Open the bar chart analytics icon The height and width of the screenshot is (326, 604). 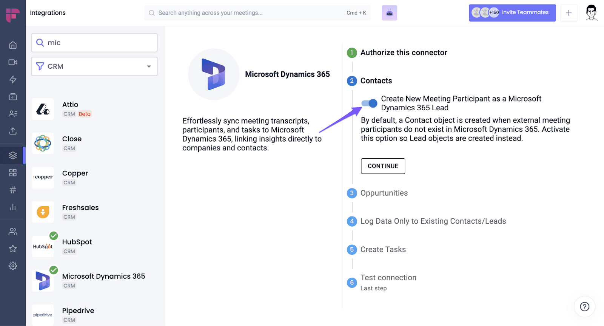[x=13, y=207]
